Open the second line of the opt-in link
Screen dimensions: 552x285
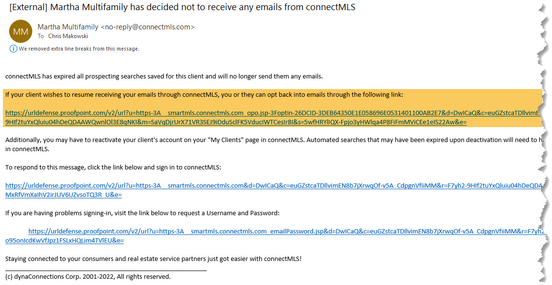click(236, 122)
